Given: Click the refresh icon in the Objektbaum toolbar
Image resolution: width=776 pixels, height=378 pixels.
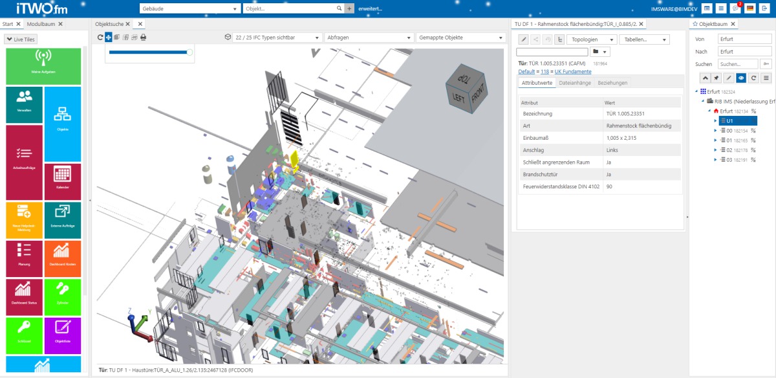Looking at the screenshot, I should pos(754,79).
